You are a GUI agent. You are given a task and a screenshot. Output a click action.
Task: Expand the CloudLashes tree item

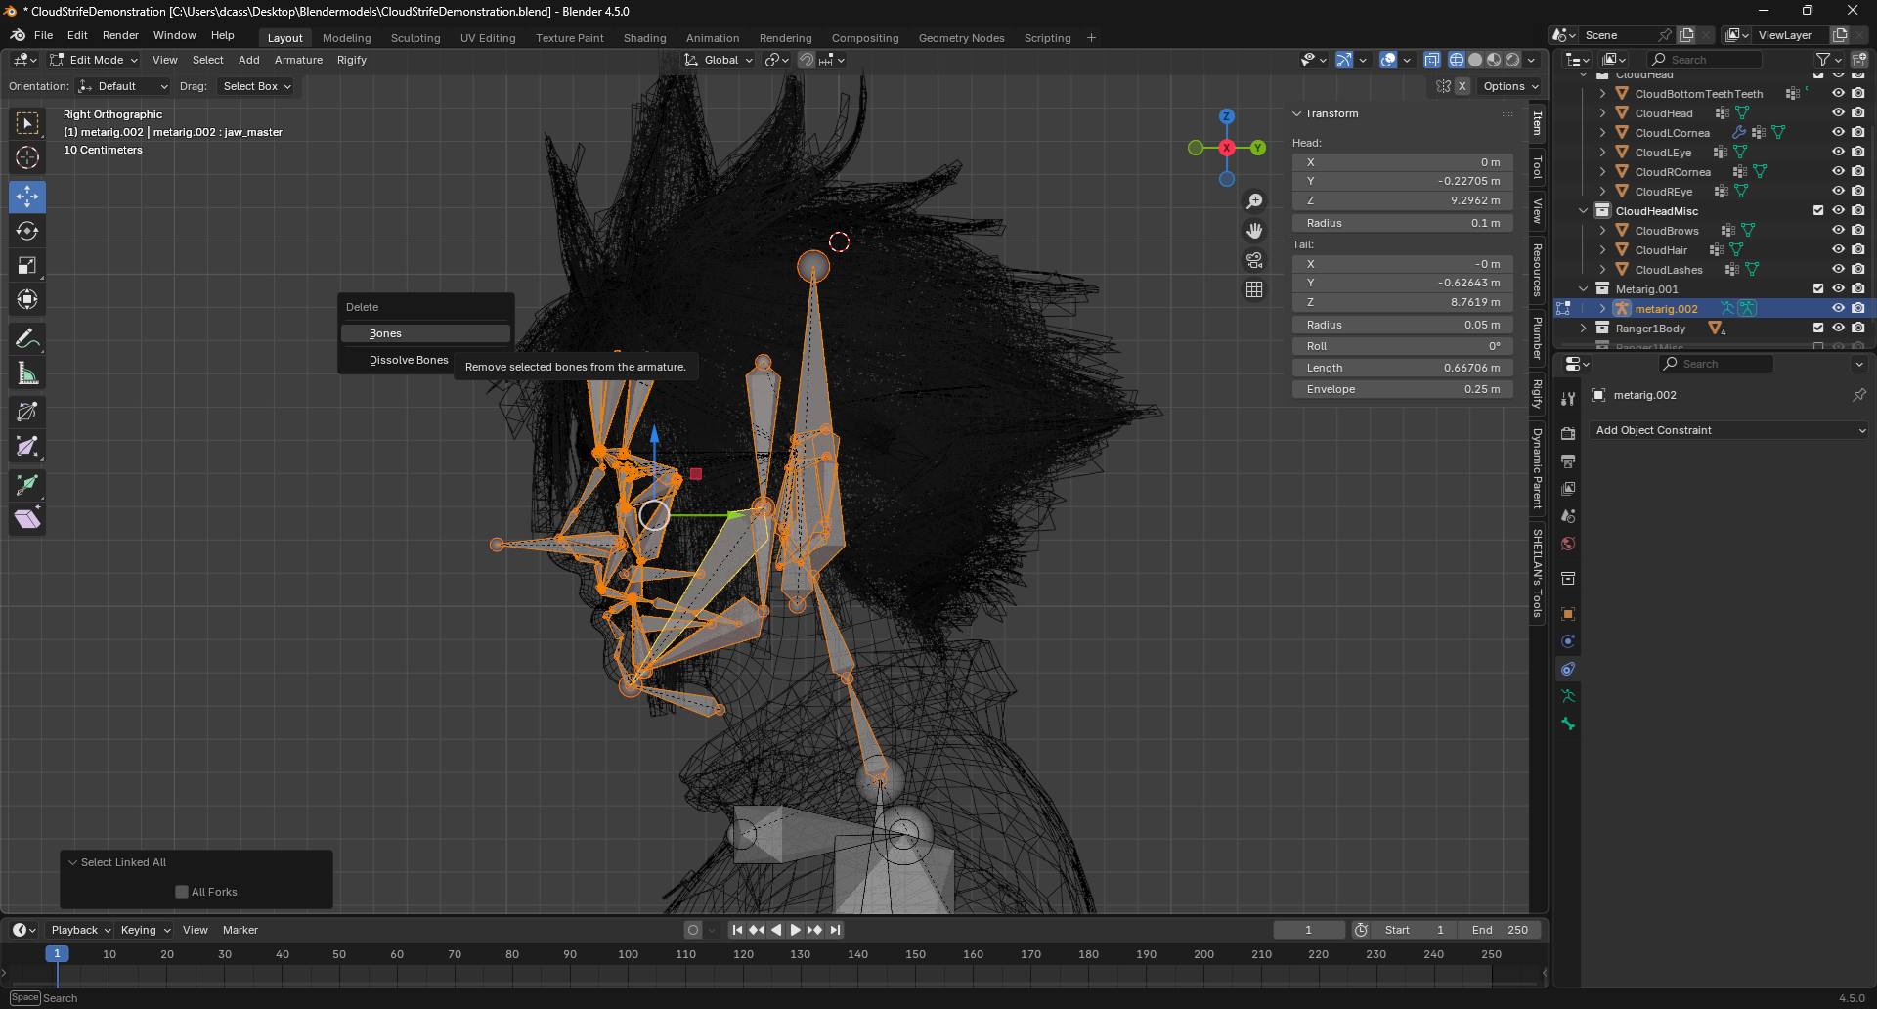pos(1602,270)
